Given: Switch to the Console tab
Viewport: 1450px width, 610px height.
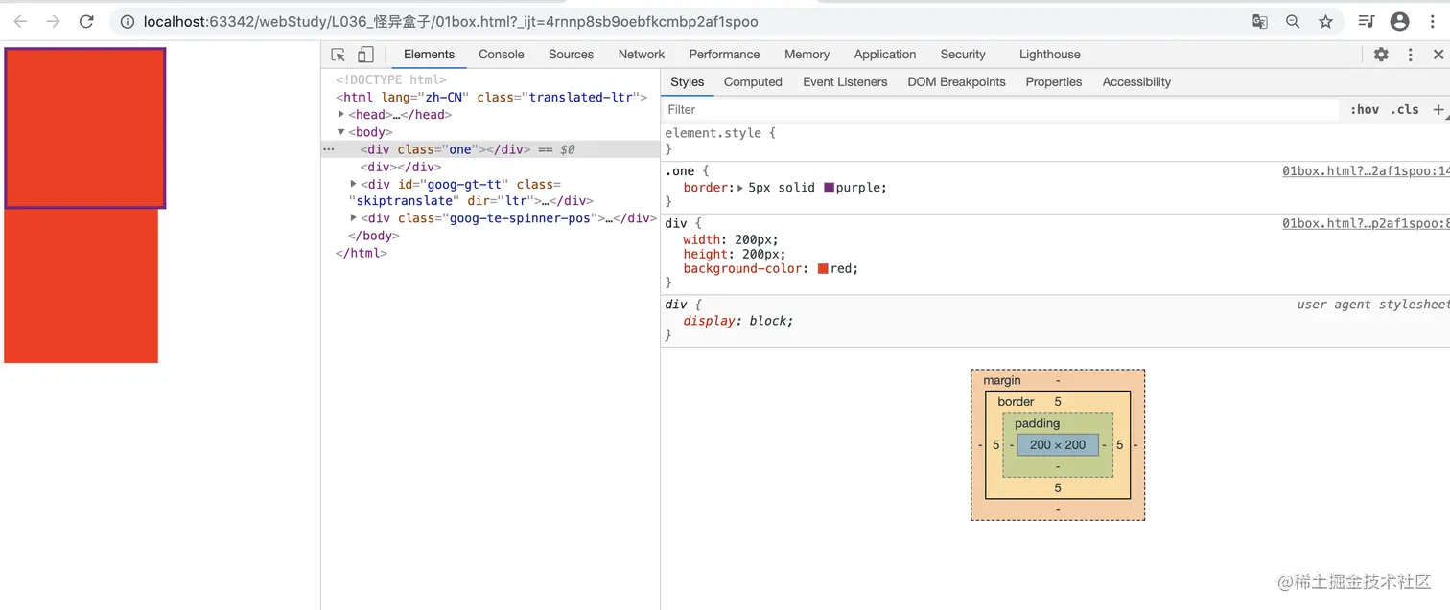Looking at the screenshot, I should click(502, 55).
